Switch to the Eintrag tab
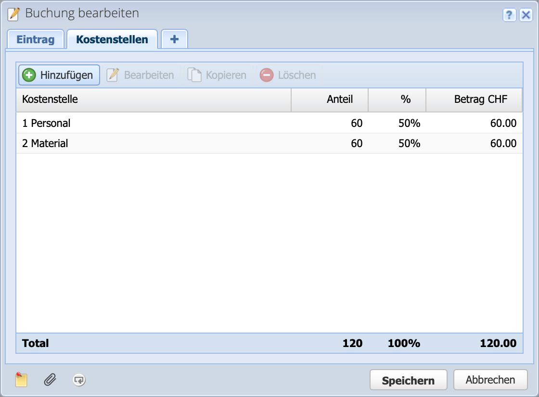Screen dimensions: 539x397 click(36, 39)
